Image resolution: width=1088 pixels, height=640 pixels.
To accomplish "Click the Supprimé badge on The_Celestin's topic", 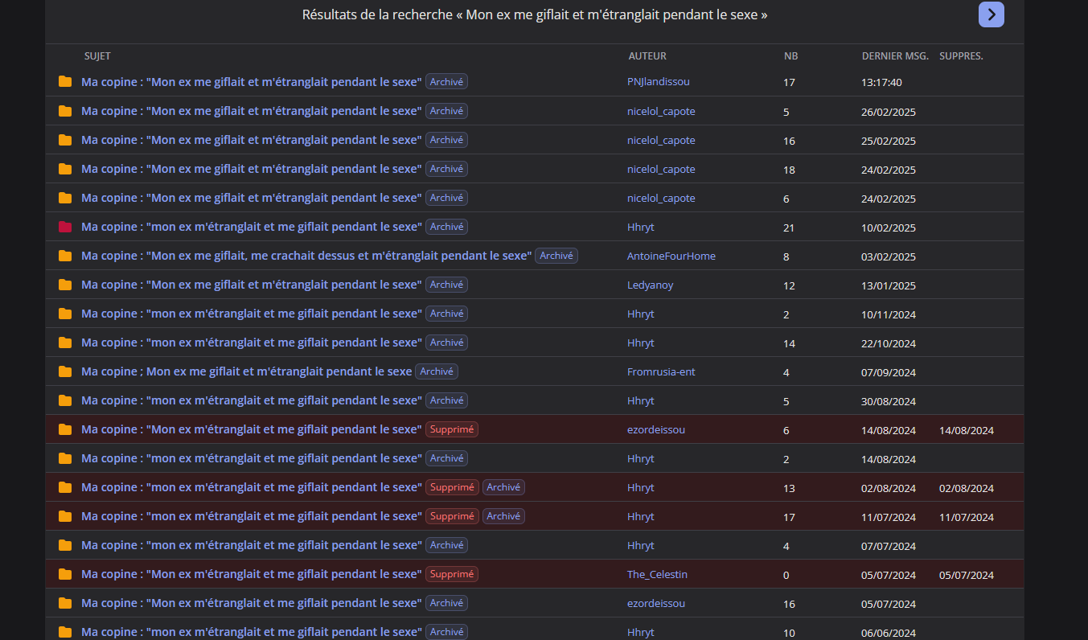I will pyautogui.click(x=451, y=574).
